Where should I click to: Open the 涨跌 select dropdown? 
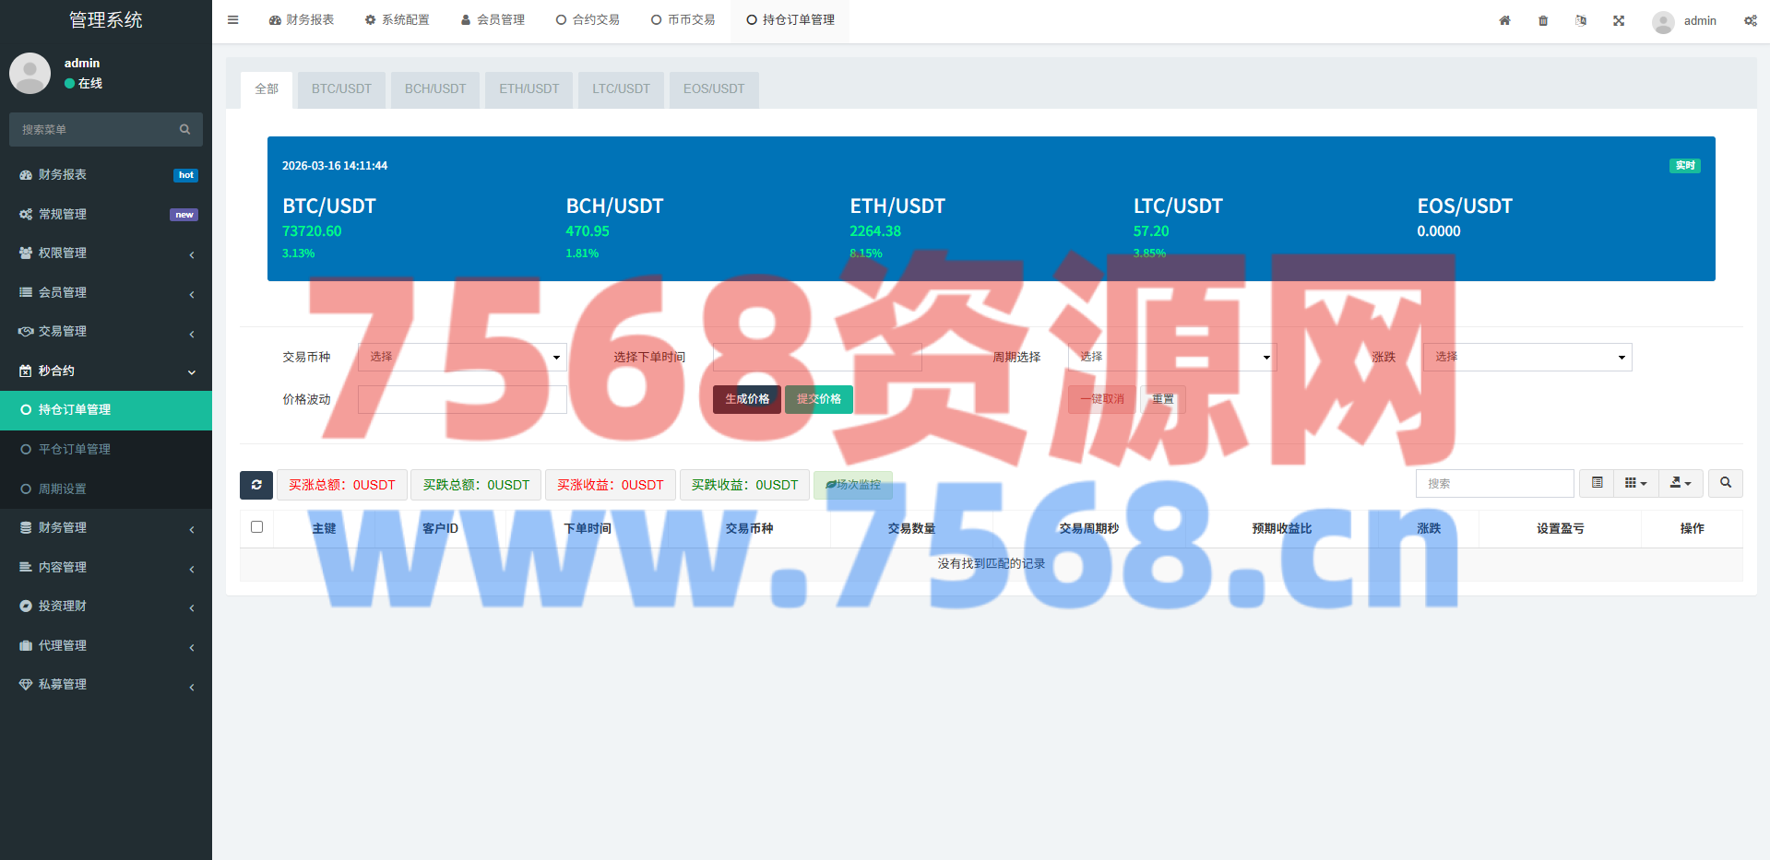(1526, 357)
